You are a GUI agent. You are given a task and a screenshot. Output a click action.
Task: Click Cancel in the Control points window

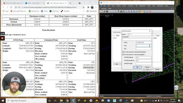tap(157, 69)
